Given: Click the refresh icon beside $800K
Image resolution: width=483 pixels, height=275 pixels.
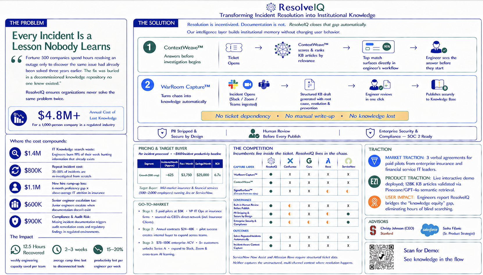Looking at the screenshot, I should (15, 170).
